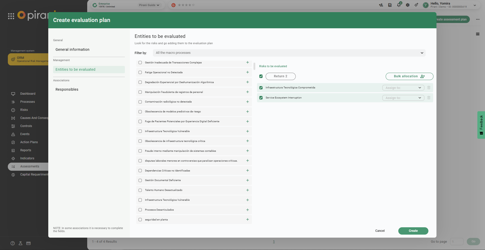Screen dimensions: 485x250
Task: Uncheck Service Ecosystem Interruption checkbox
Action: click(261, 98)
